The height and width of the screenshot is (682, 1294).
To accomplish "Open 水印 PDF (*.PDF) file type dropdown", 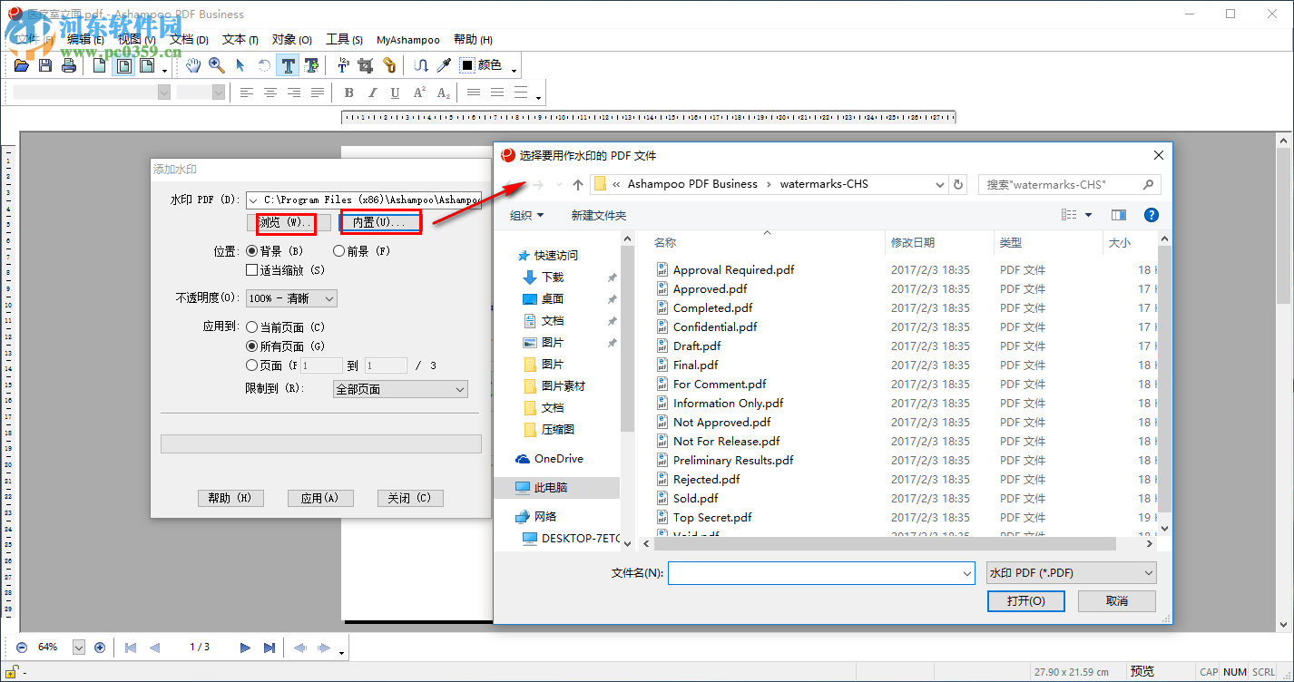I will tap(1072, 573).
